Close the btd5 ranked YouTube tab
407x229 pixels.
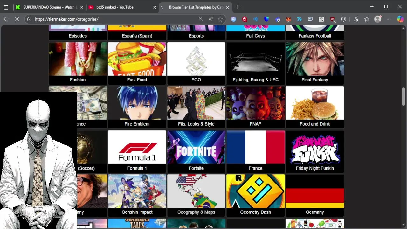tap(155, 7)
